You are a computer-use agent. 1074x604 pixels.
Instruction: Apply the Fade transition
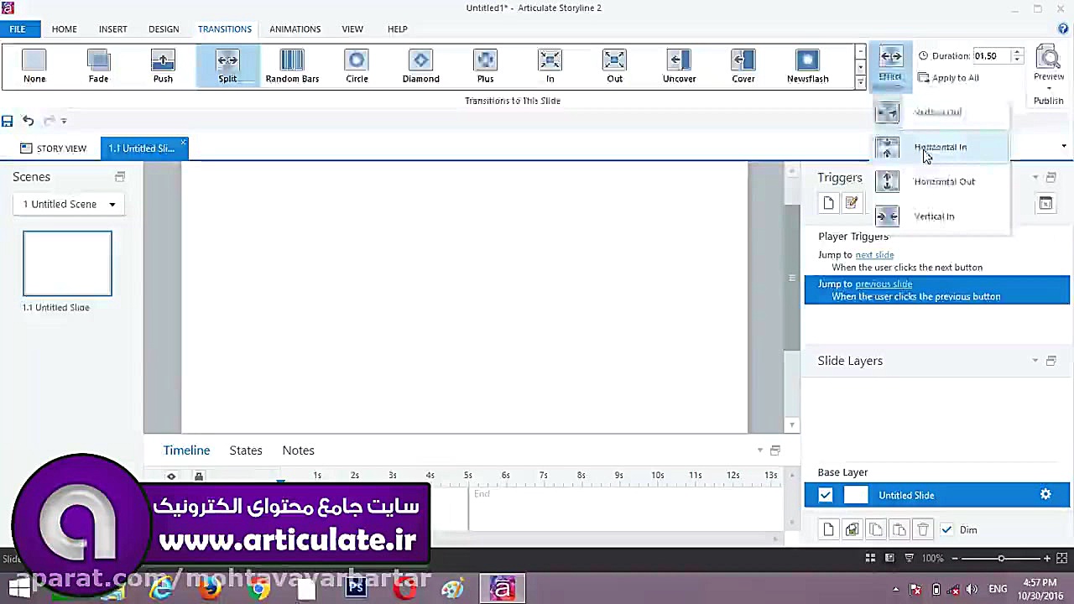pos(98,65)
